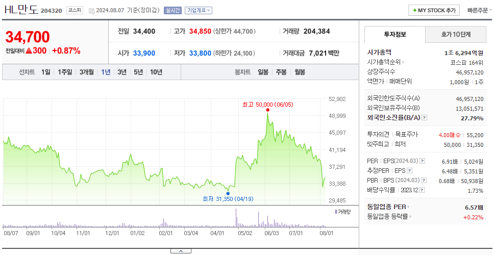Switch to the 투자정보 tab
Viewport: 494px width, 255px height.
click(395, 35)
